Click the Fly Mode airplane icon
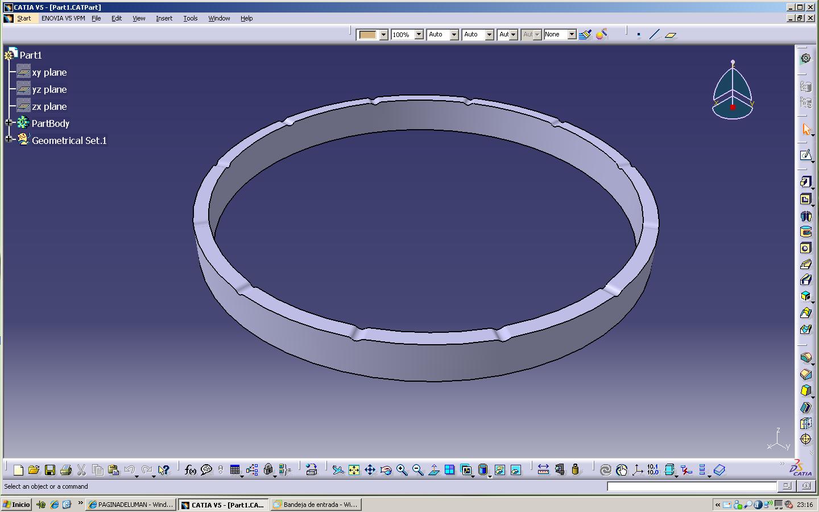The width and height of the screenshot is (819, 512). 338,470
